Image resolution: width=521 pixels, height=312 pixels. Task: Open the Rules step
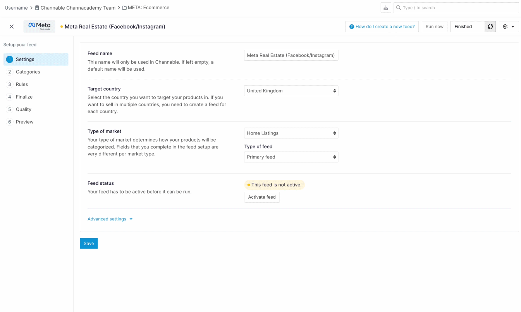[x=22, y=84]
